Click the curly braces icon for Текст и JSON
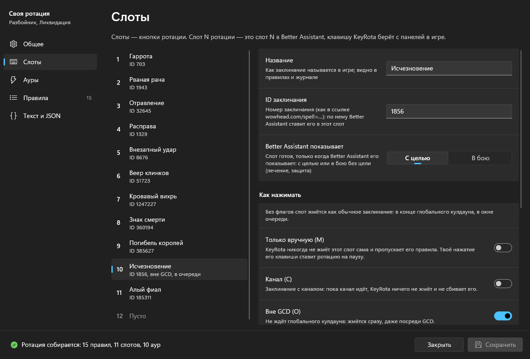 [x=13, y=115]
